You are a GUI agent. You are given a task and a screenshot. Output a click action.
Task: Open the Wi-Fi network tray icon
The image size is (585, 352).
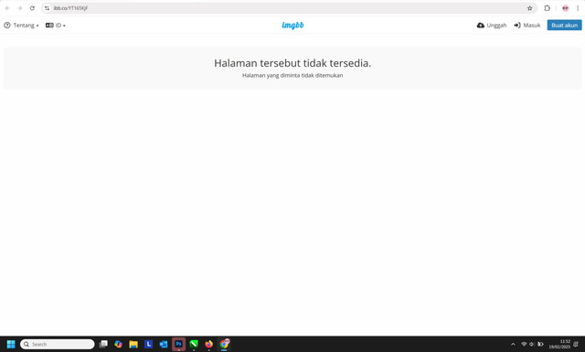(x=524, y=344)
